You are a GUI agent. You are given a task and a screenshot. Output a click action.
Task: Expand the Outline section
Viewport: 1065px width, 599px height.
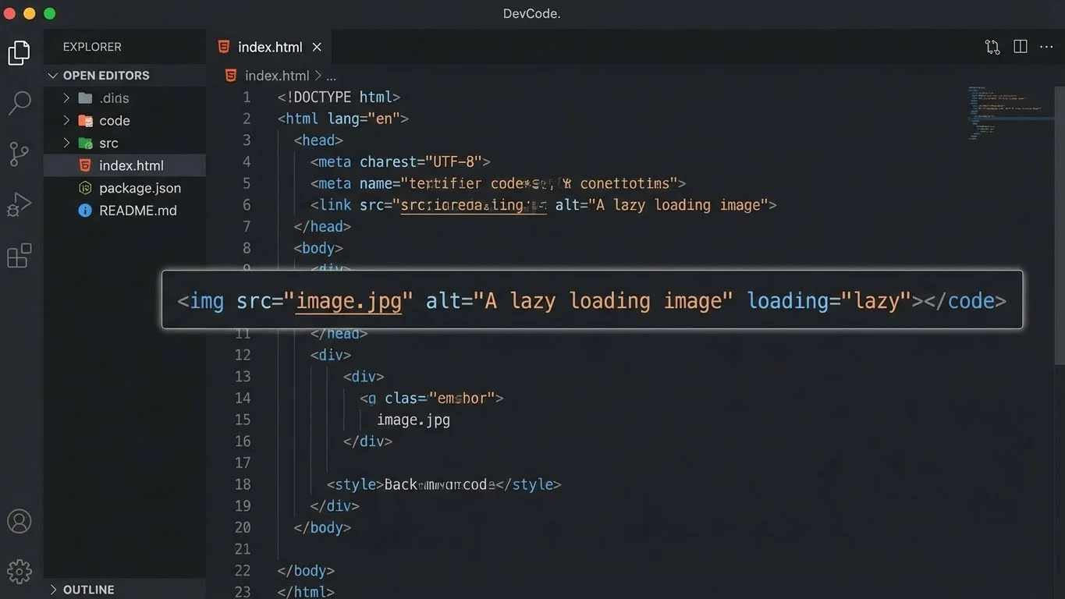click(x=52, y=590)
